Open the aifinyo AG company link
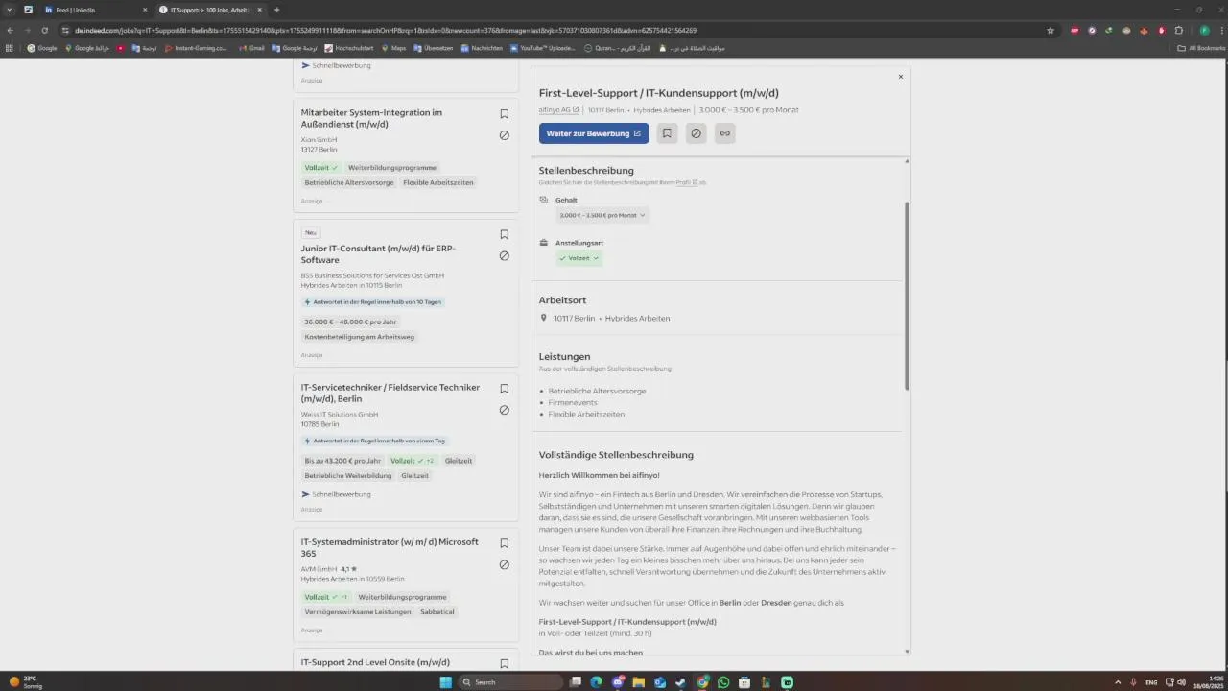The width and height of the screenshot is (1228, 691). (559, 110)
